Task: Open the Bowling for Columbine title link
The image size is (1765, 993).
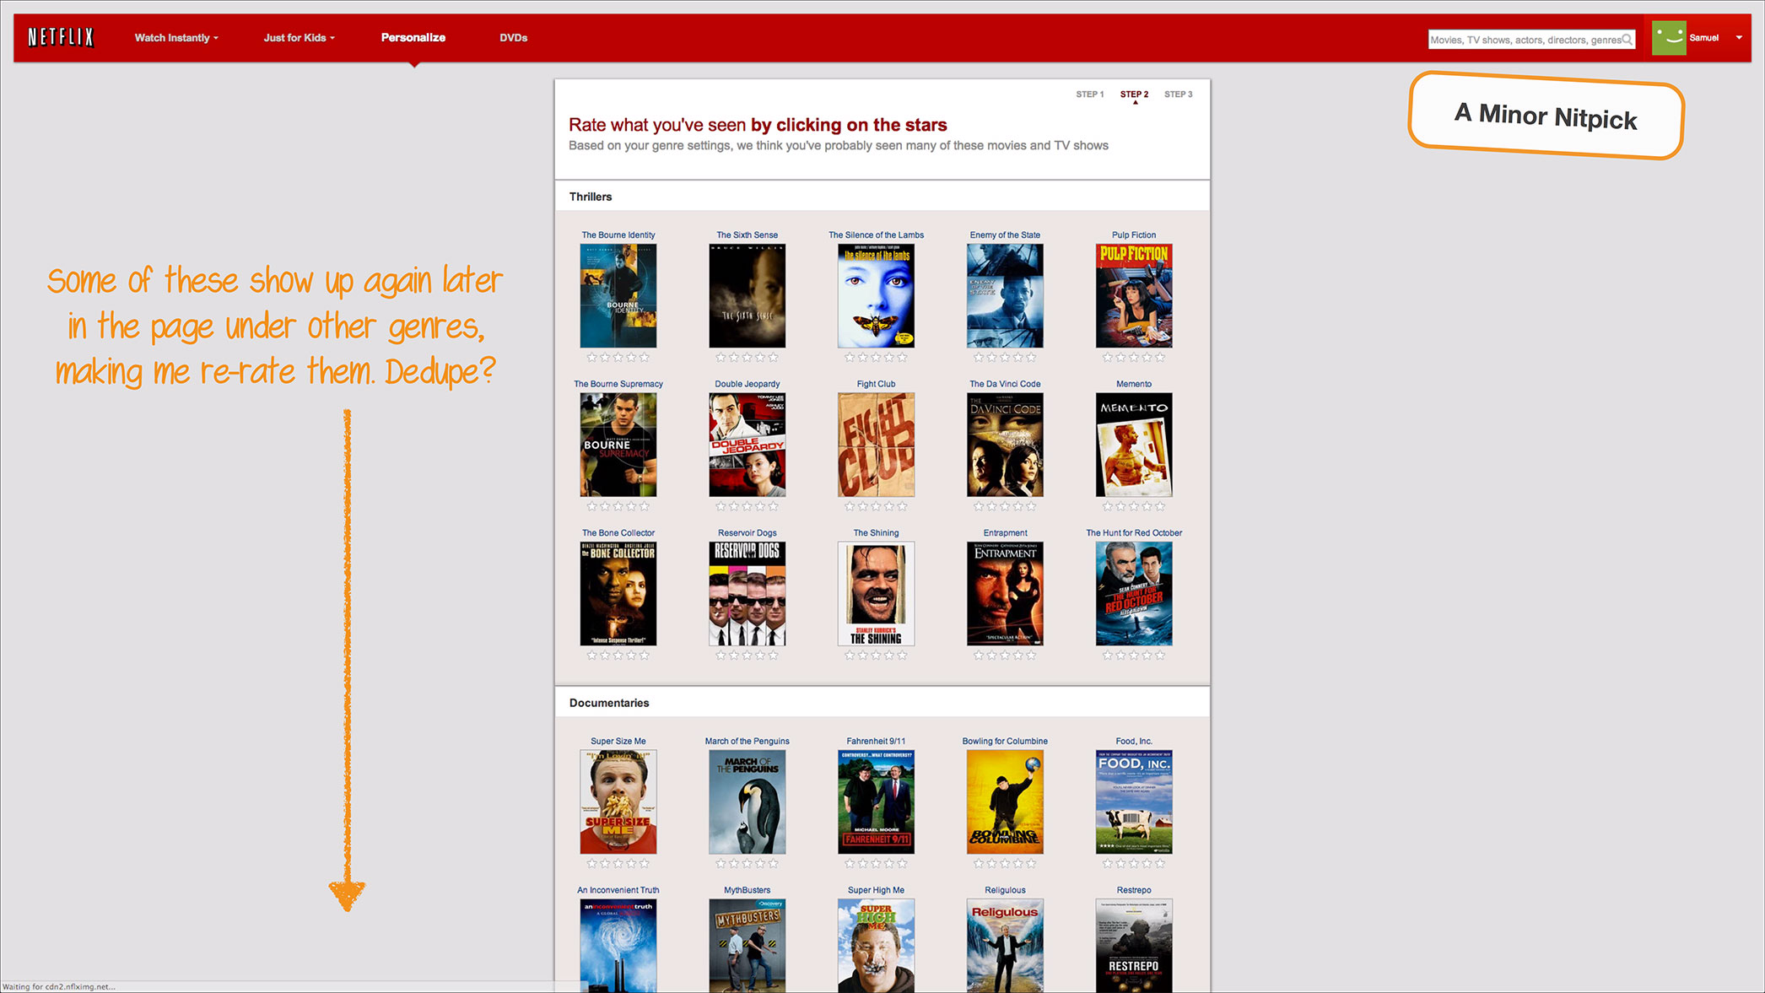Action: (1005, 742)
